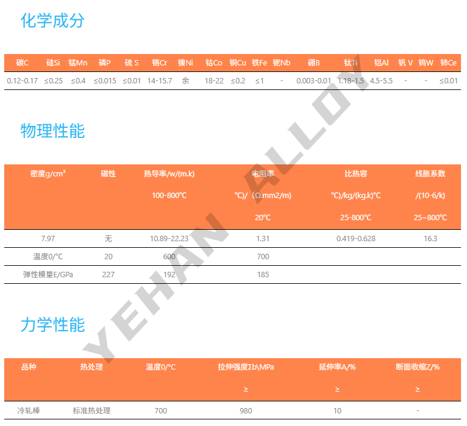467x426 pixels.
Task: Select the 热处理 column header
Action: tap(91, 367)
